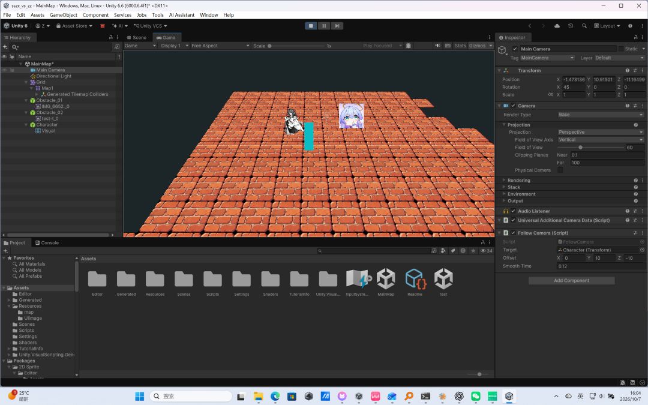Change Projection from Perspective dropdown

[601, 132]
